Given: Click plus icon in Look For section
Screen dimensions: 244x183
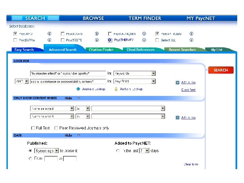Looking at the screenshot, I should pyautogui.click(x=177, y=82).
